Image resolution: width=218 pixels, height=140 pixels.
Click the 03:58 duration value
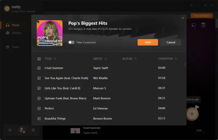[x=162, y=78]
